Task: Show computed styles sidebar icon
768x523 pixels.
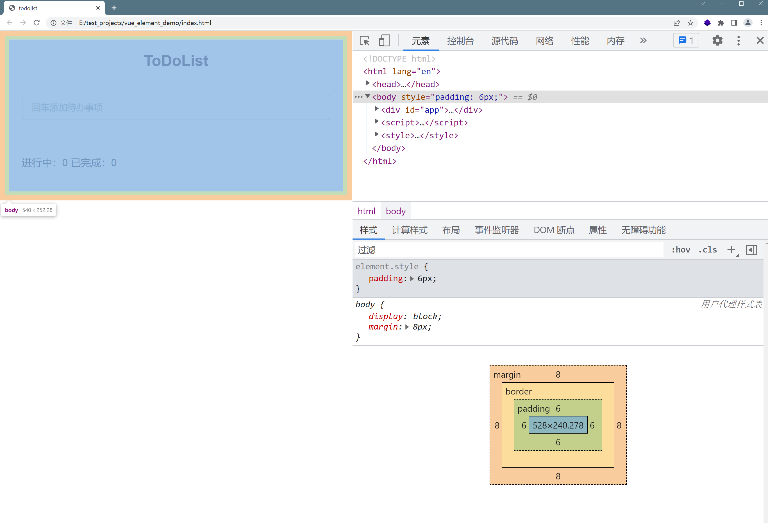Action: coord(751,250)
